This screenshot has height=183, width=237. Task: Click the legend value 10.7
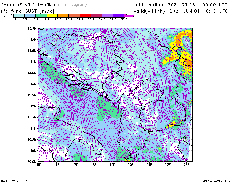coord(58,19)
